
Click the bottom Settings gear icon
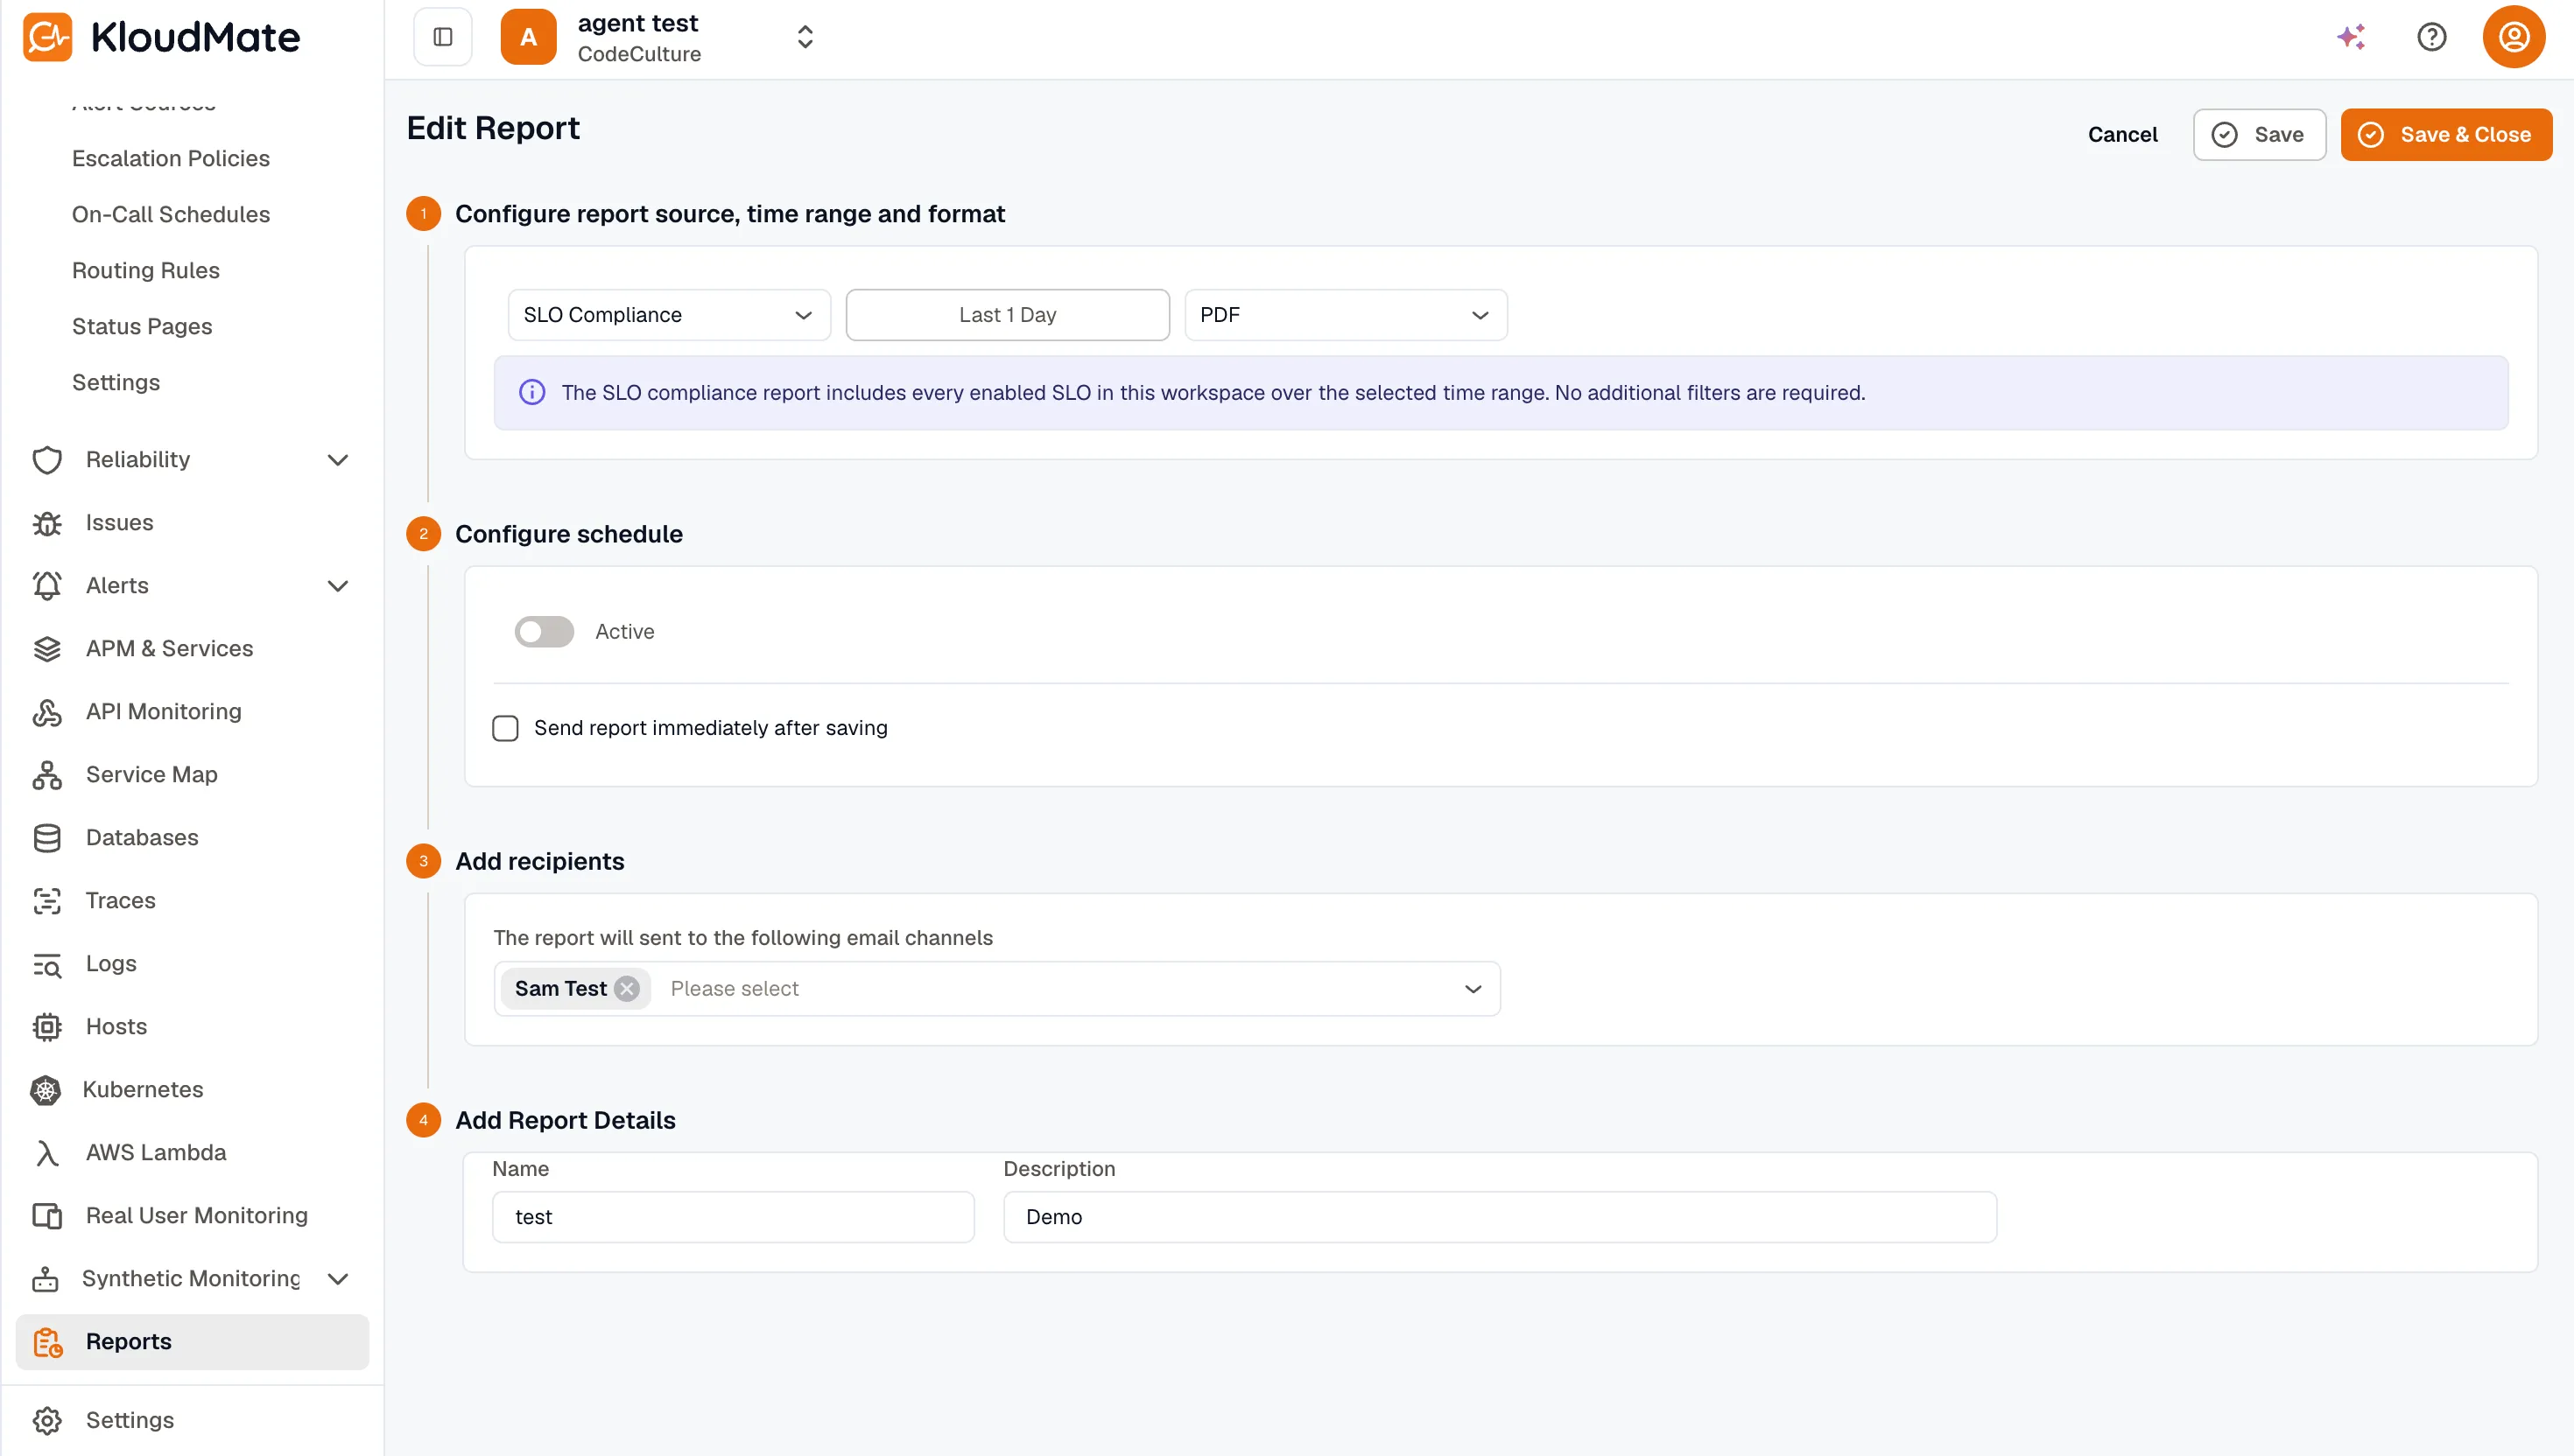point(47,1420)
